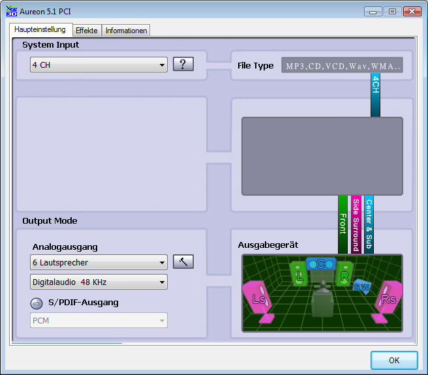
Task: Click the question mark help button
Action: pyautogui.click(x=183, y=65)
